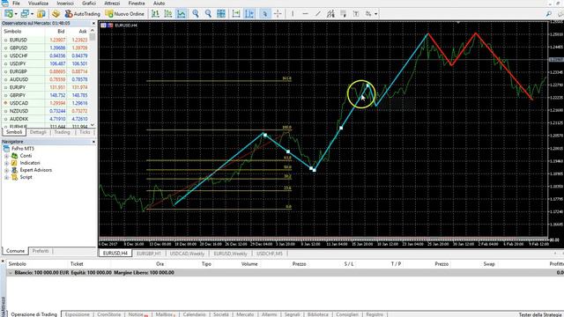Toggle the AutoTrading button
This screenshot has height=317, width=564.
click(x=82, y=14)
